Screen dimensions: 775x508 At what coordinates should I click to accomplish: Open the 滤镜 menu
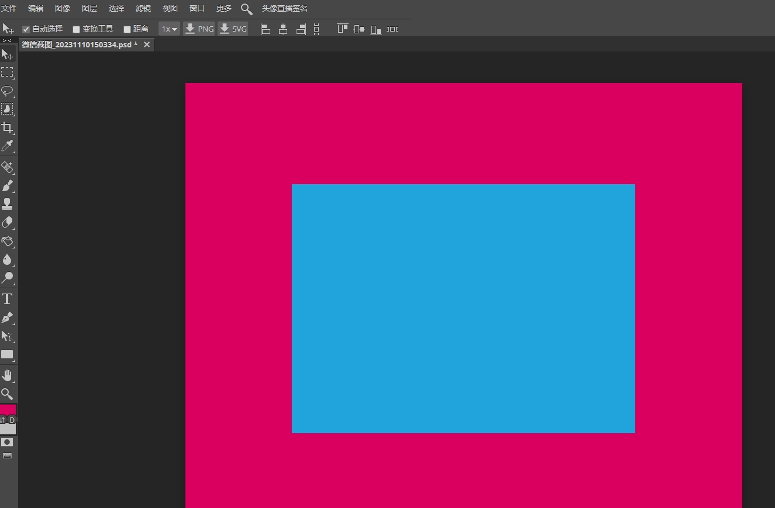(x=143, y=8)
